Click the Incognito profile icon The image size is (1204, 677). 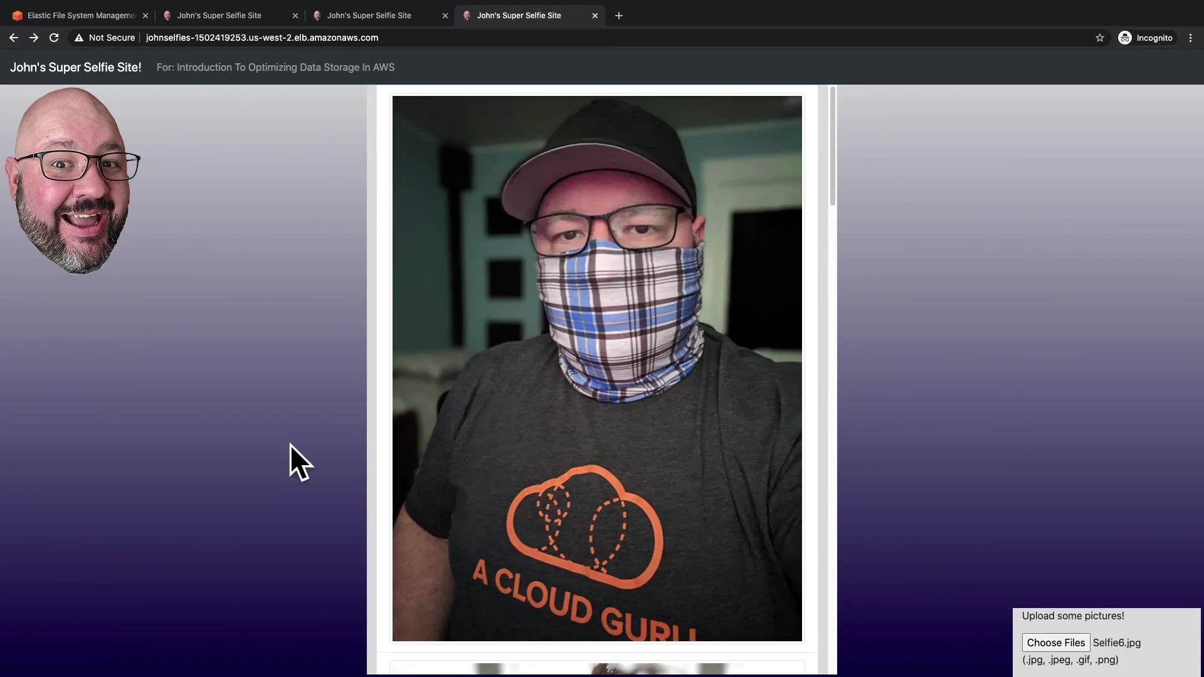coord(1125,38)
